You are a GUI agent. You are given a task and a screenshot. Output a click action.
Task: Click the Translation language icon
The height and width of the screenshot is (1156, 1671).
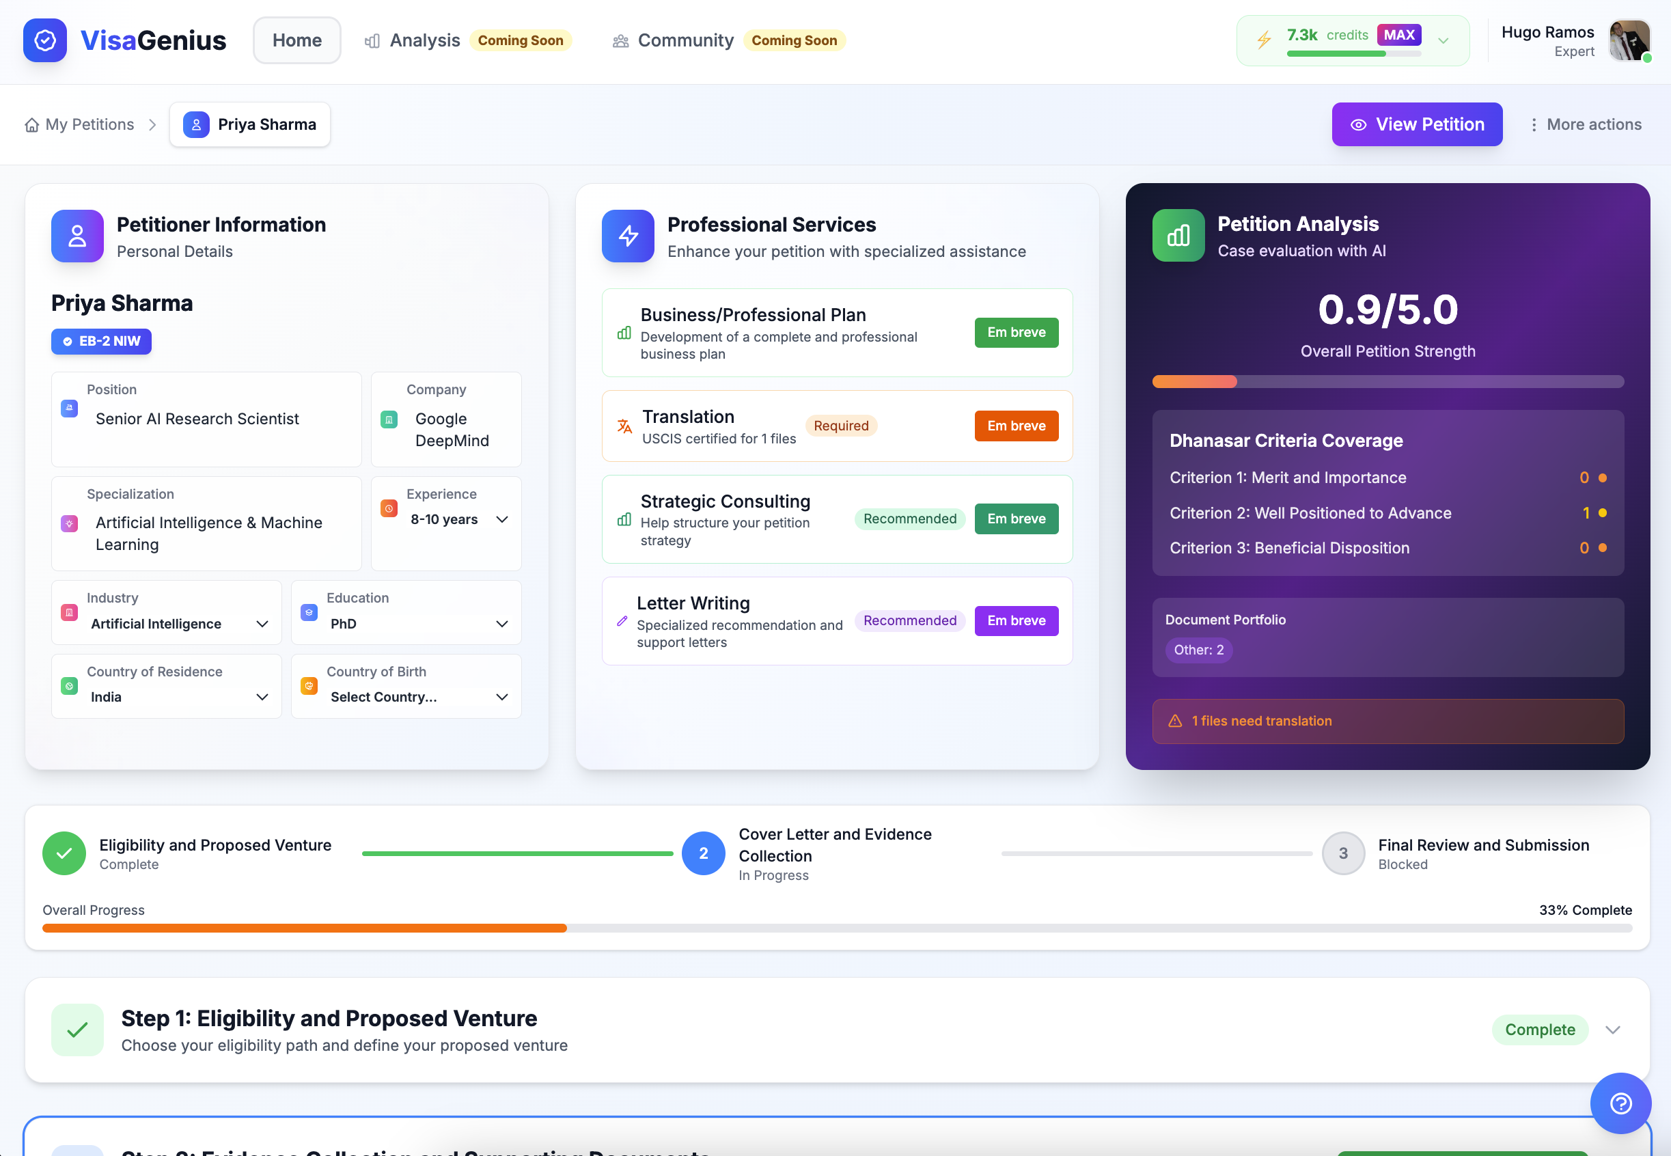pyautogui.click(x=624, y=426)
